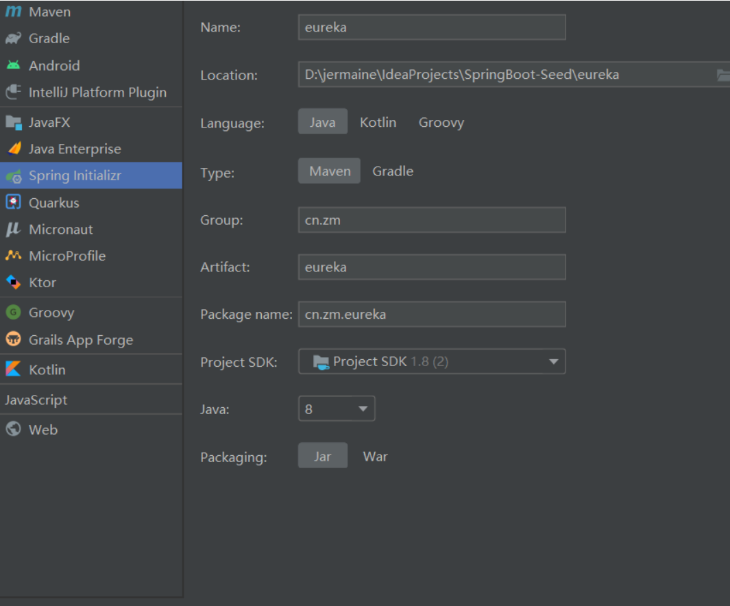730x606 pixels.
Task: Choose Maven as the build type
Action: tap(330, 171)
